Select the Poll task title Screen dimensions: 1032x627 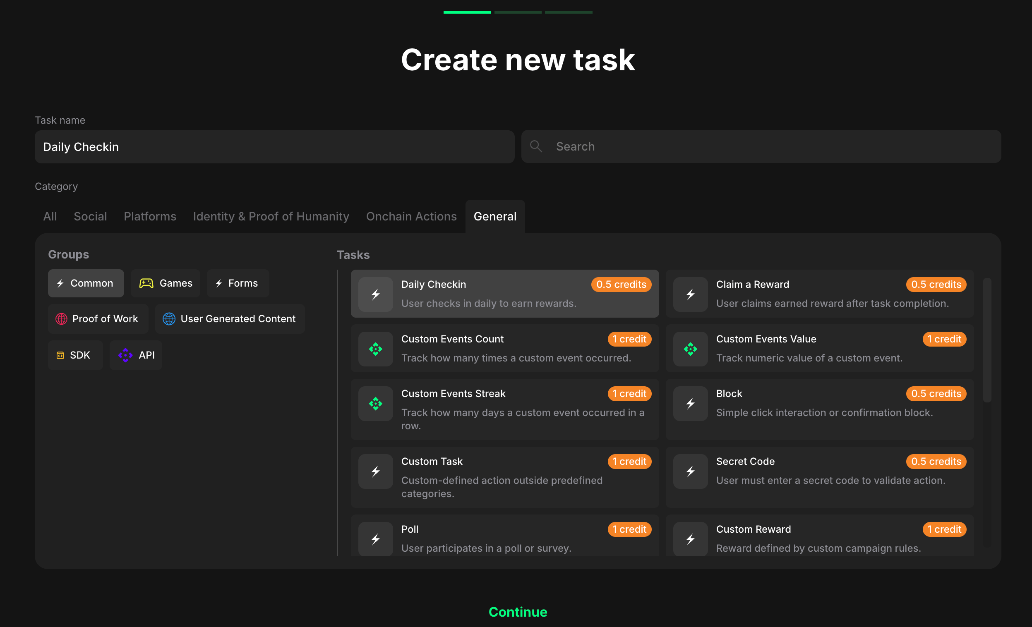pos(410,529)
